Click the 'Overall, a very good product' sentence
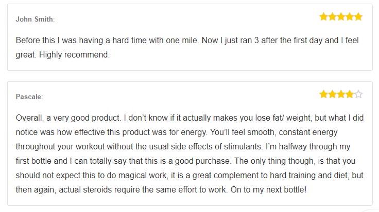 pyautogui.click(x=68, y=118)
